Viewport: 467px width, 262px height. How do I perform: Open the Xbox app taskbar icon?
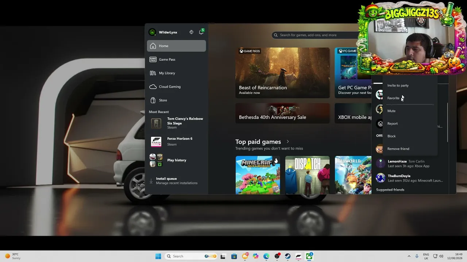pos(309,256)
